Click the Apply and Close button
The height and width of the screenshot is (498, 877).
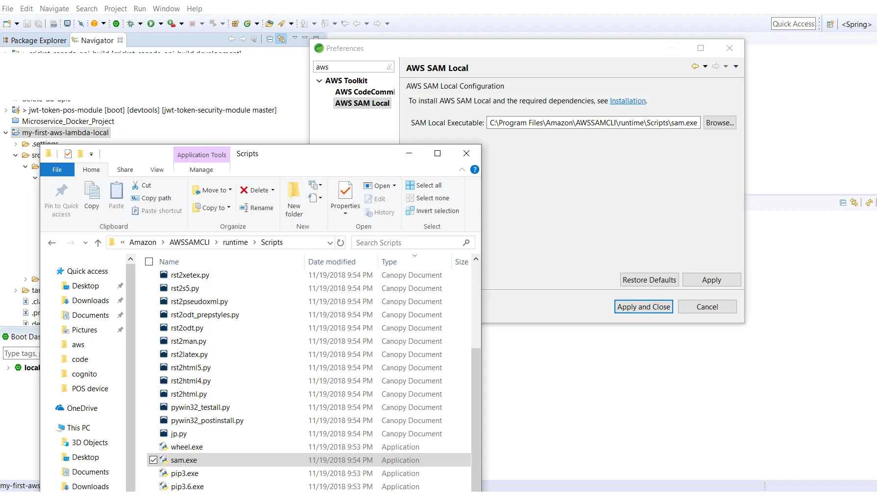pos(644,307)
